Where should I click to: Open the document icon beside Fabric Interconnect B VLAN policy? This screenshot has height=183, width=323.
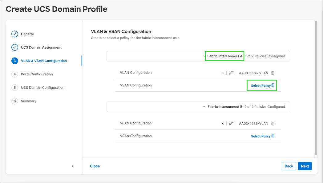[273, 123]
